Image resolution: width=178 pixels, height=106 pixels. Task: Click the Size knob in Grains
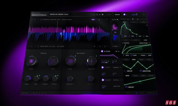(x=53, y=61)
